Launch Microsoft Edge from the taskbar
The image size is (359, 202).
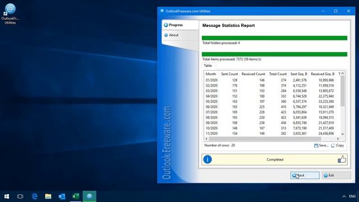(35, 196)
